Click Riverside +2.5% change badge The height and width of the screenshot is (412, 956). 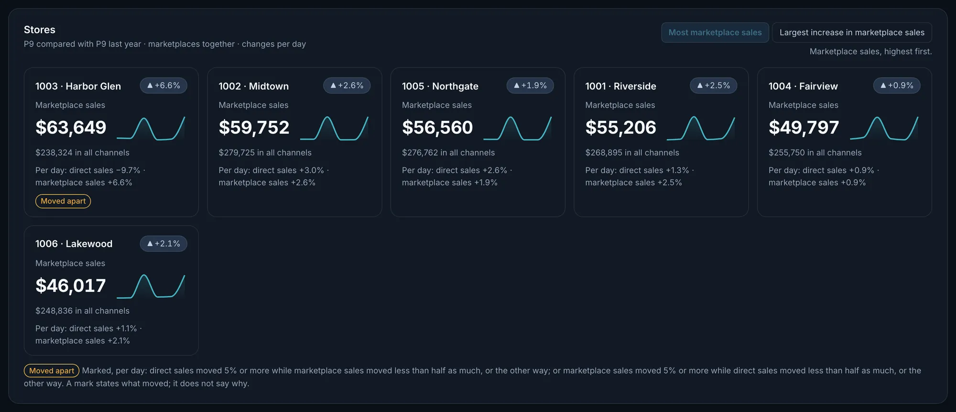pyautogui.click(x=714, y=86)
